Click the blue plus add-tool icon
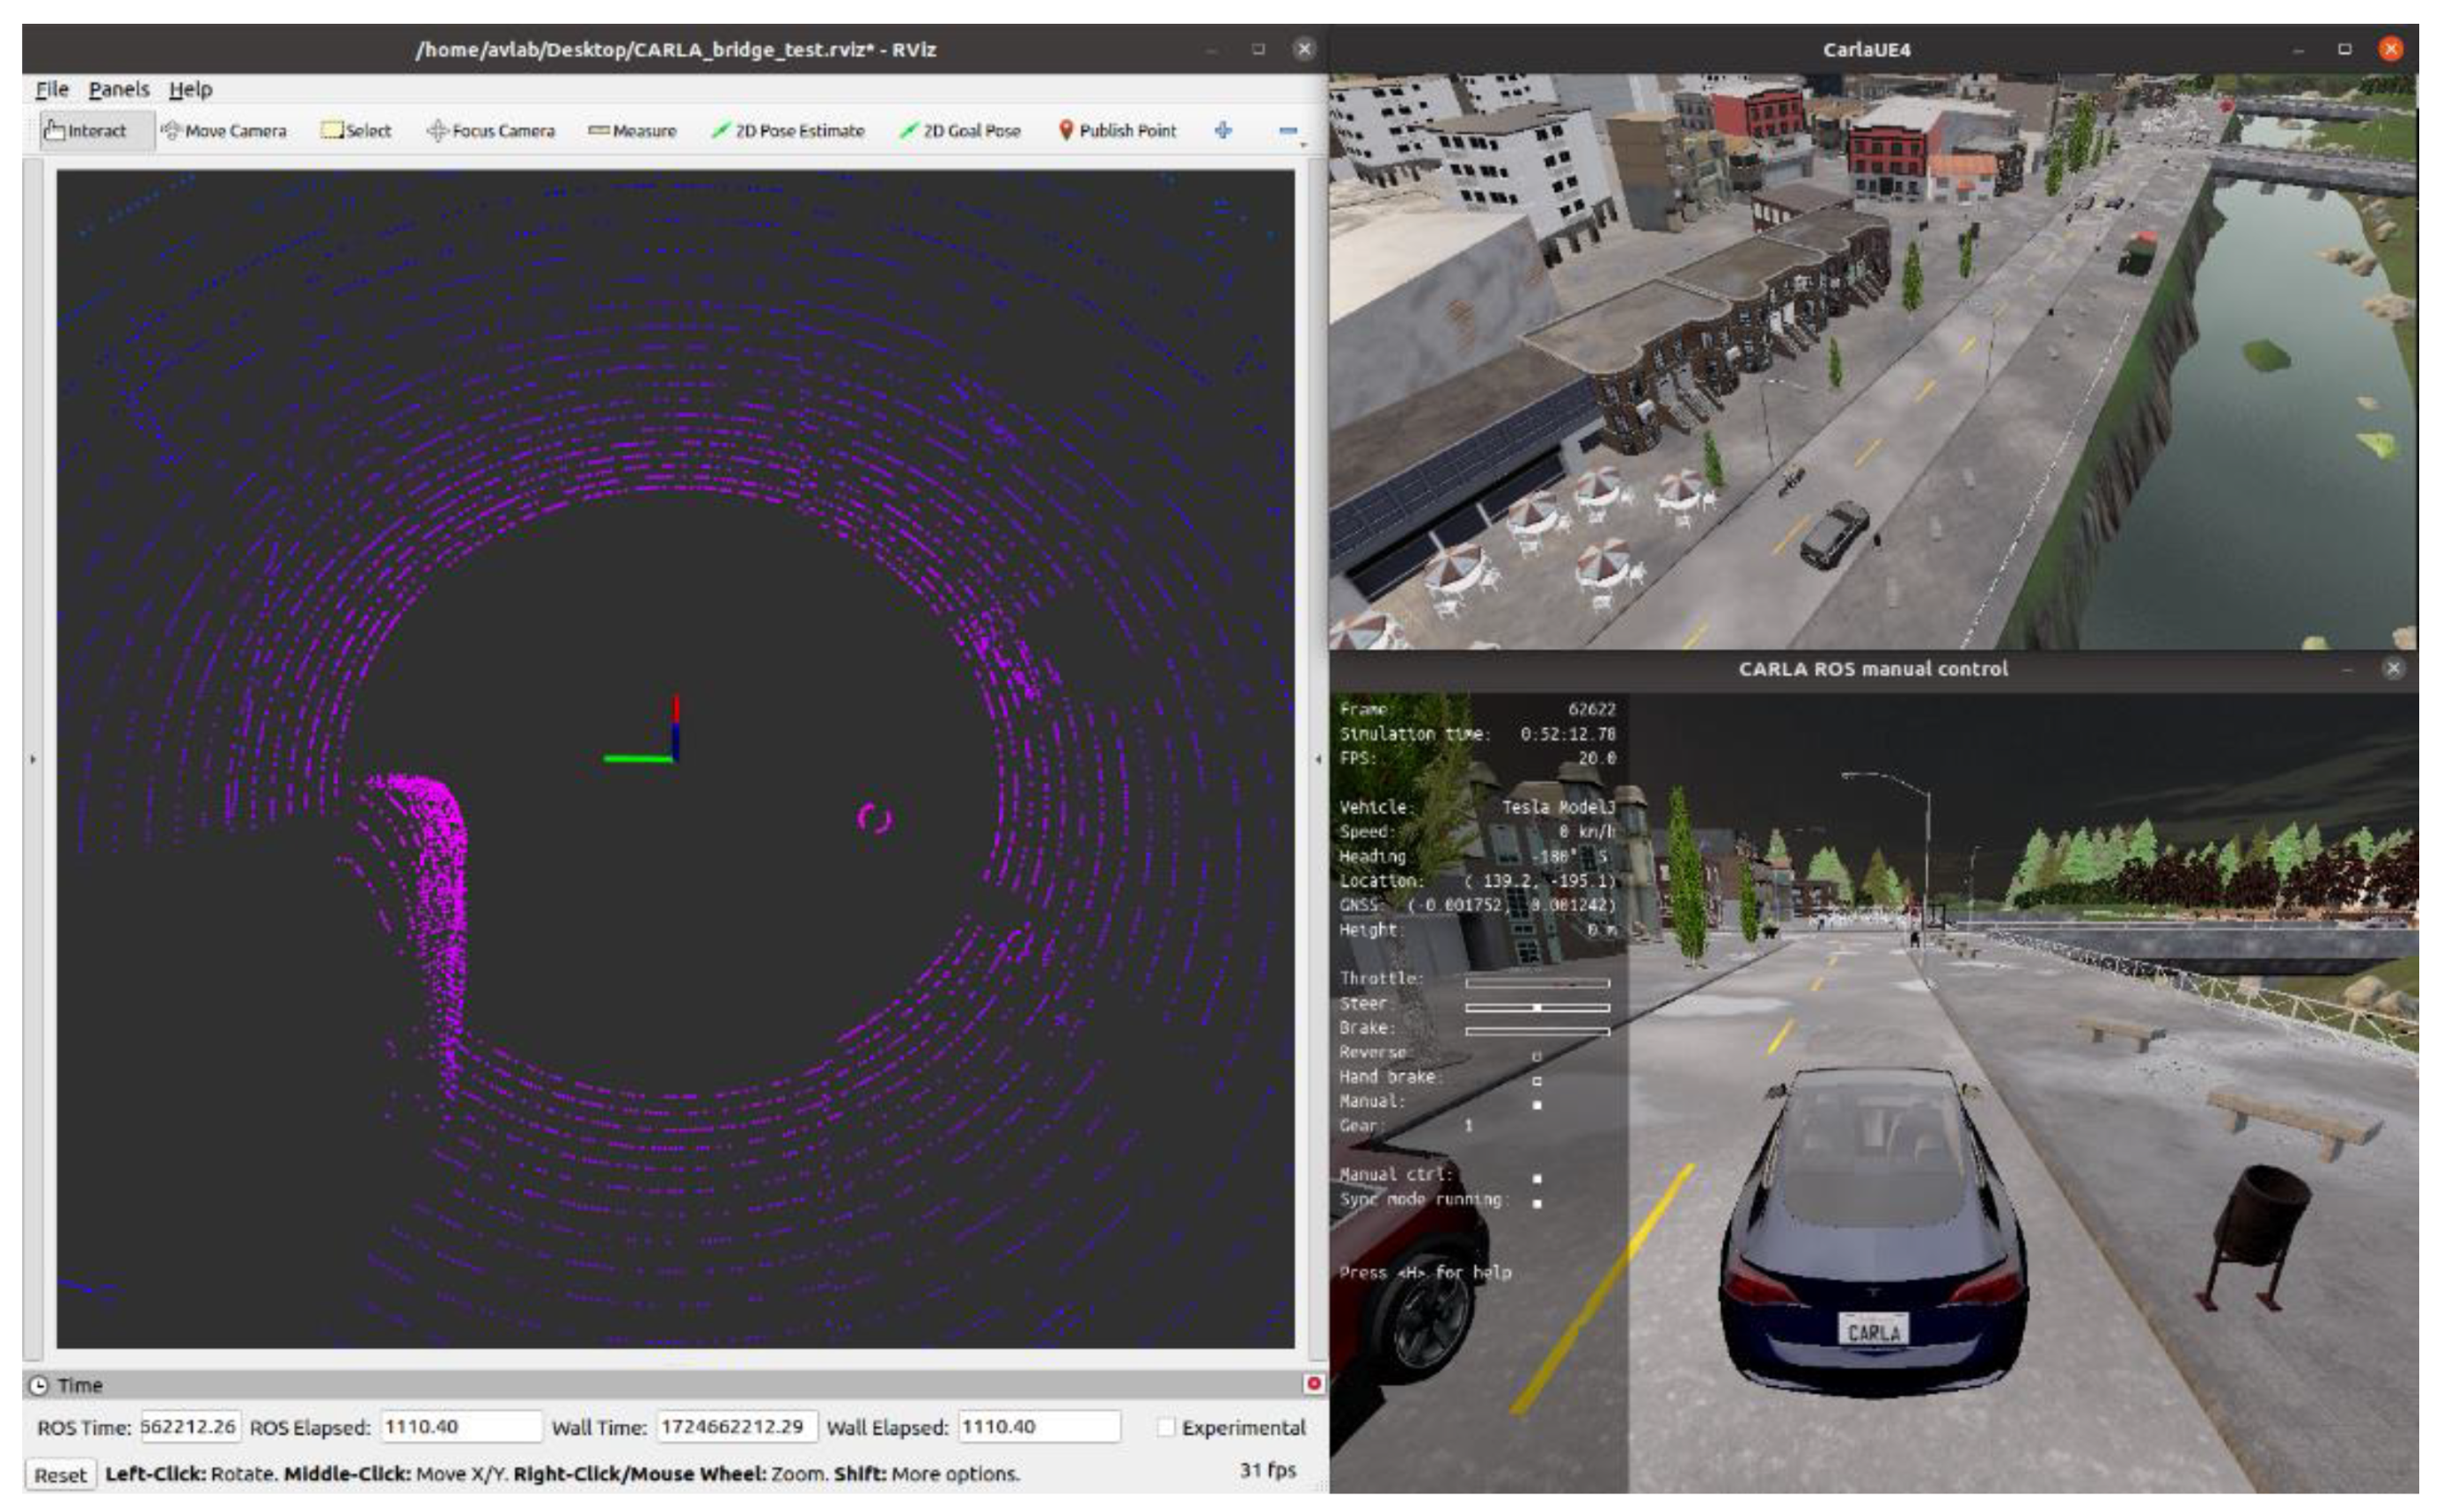The image size is (2443, 1512). point(1222,130)
